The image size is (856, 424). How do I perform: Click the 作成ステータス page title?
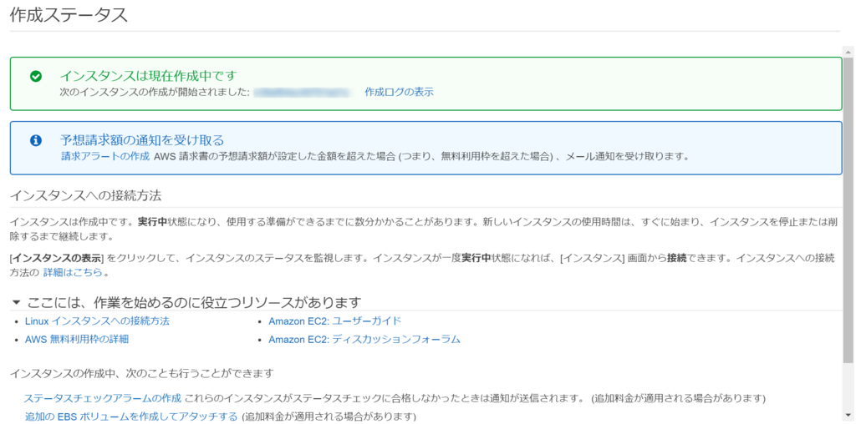pos(69,15)
